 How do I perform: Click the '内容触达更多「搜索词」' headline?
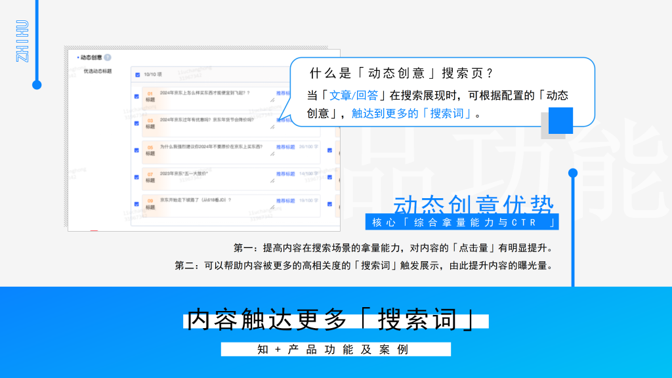(x=331, y=320)
